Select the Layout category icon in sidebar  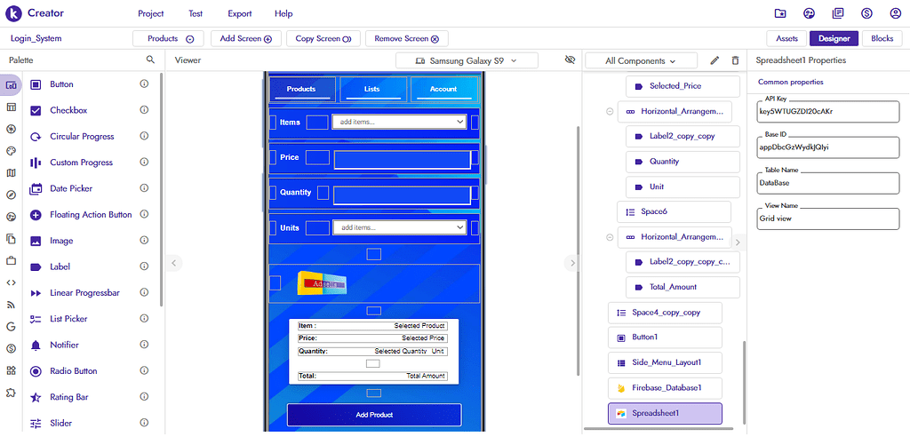(x=11, y=107)
